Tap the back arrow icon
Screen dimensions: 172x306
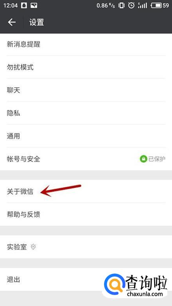12,22
